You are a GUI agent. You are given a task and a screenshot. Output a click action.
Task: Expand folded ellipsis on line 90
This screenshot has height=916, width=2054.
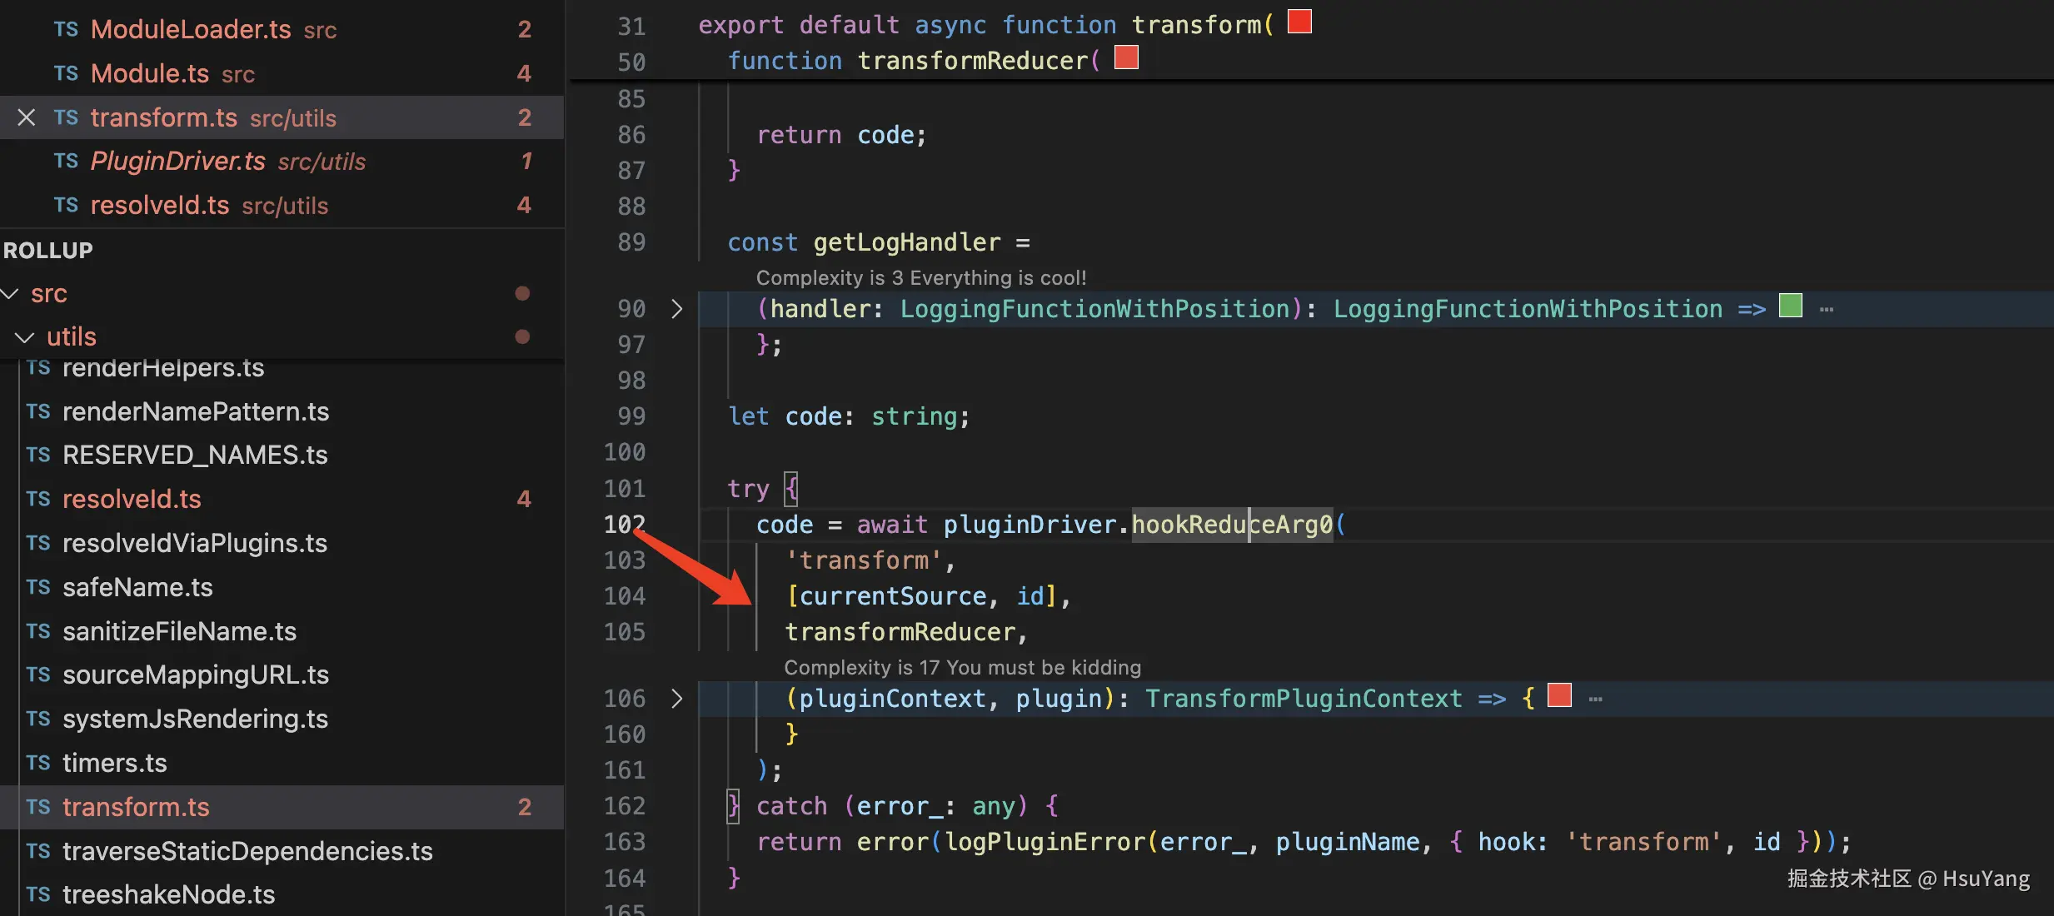point(1826,310)
